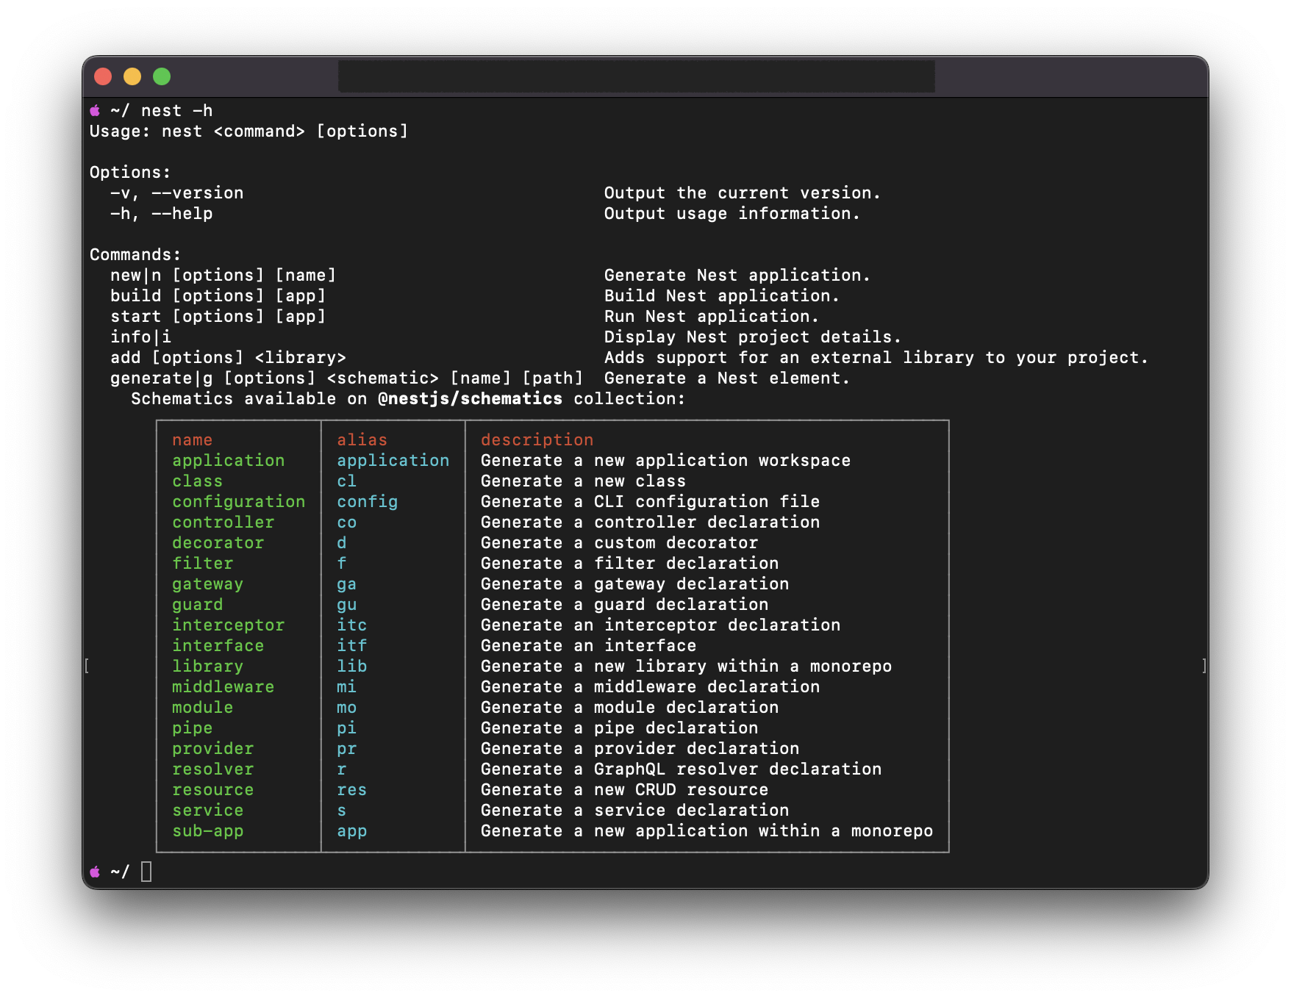Click the 'start [options] [app]' command
This screenshot has width=1291, height=998.
tap(218, 317)
